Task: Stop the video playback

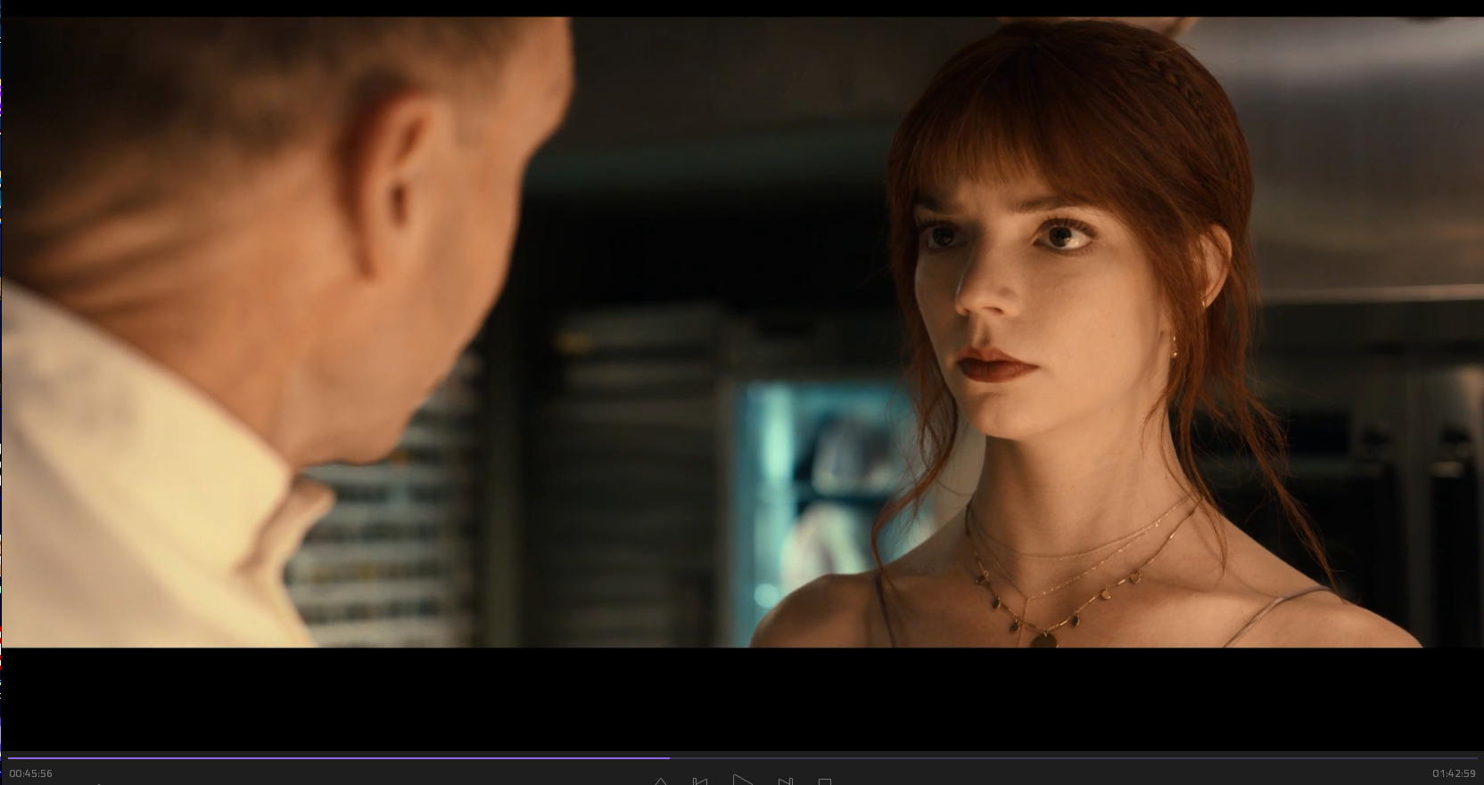Action: [x=825, y=781]
